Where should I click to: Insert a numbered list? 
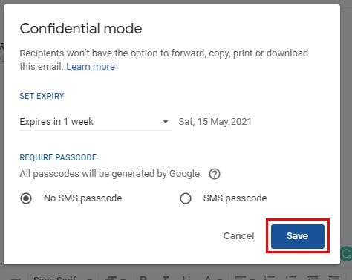click(270, 279)
